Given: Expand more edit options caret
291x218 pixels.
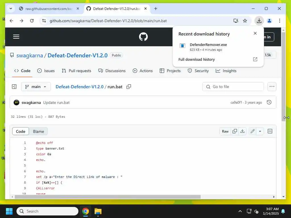Looking at the screenshot, I should [260, 131].
